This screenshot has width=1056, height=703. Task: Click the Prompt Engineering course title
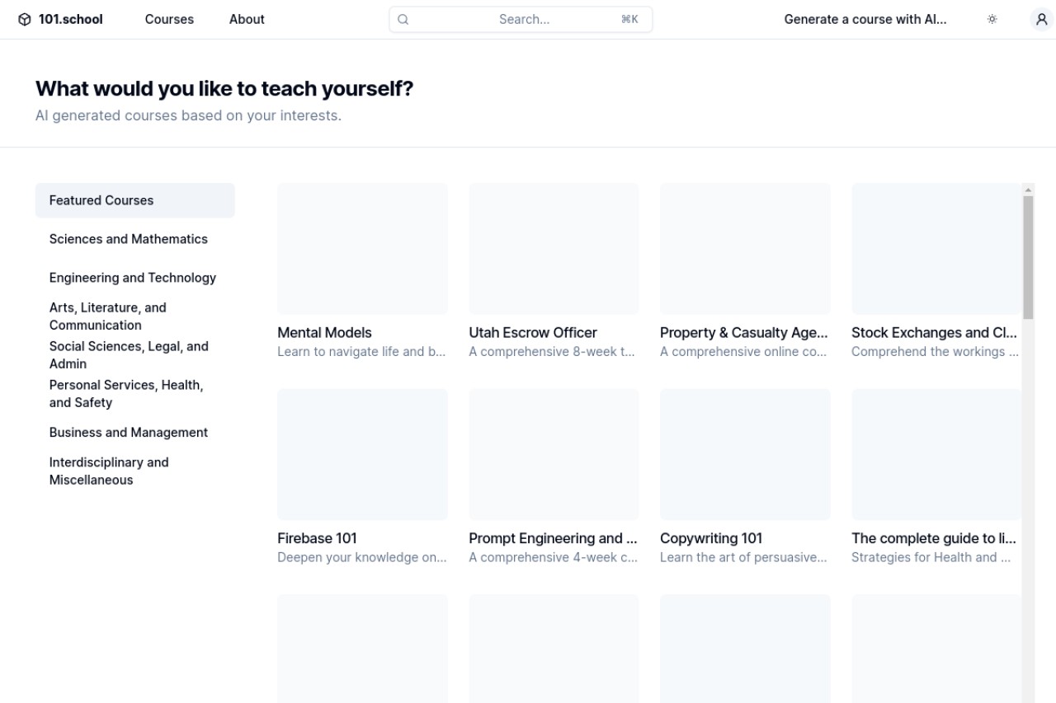[x=553, y=539]
